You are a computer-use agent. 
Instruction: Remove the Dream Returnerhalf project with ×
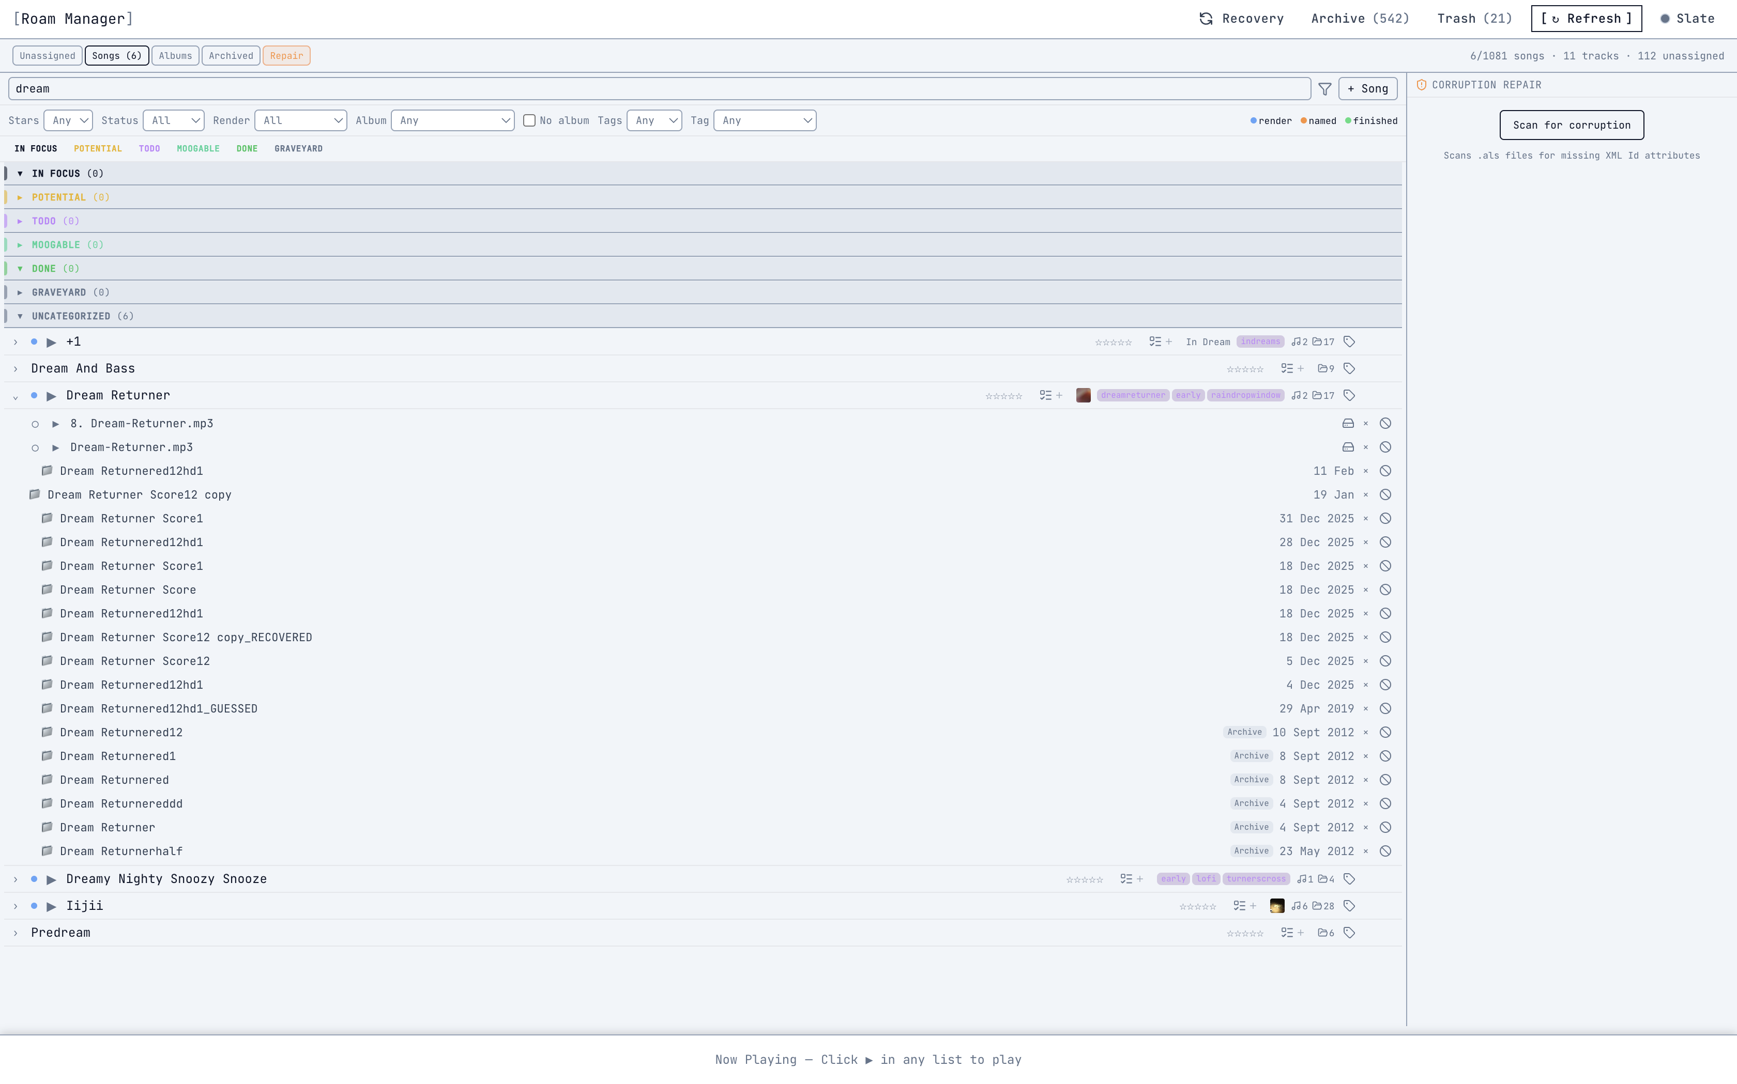click(1365, 851)
